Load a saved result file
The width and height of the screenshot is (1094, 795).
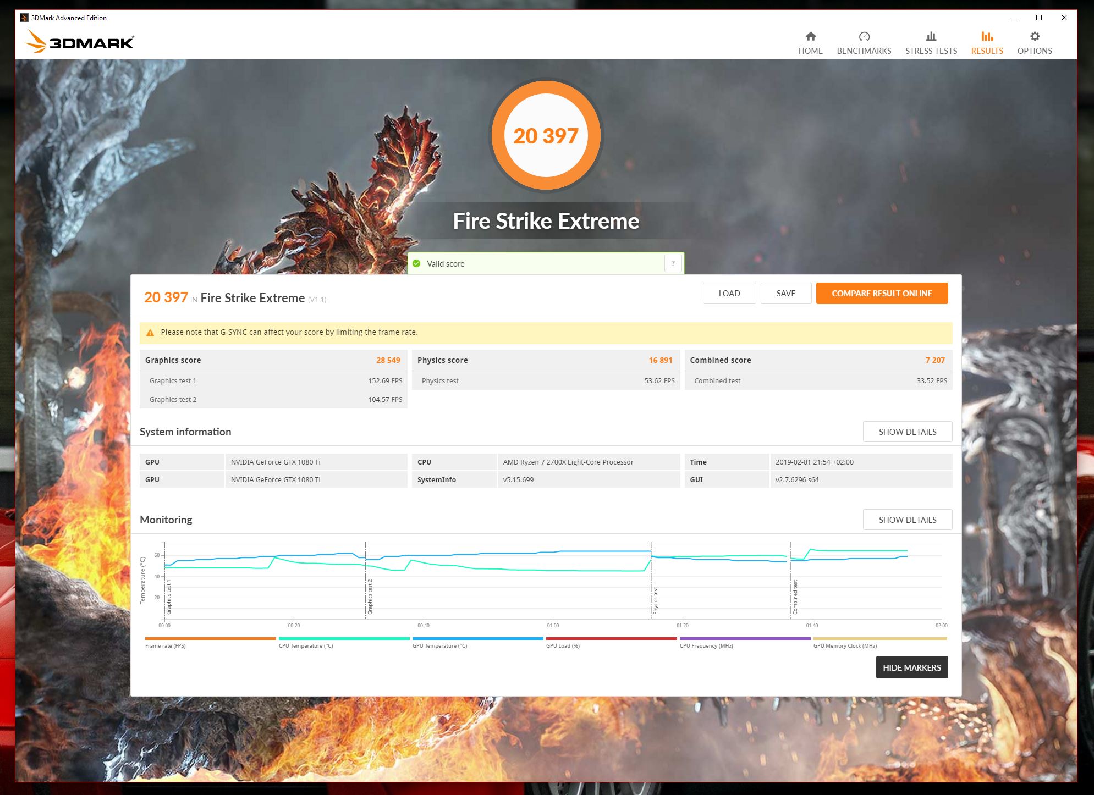[x=729, y=293]
